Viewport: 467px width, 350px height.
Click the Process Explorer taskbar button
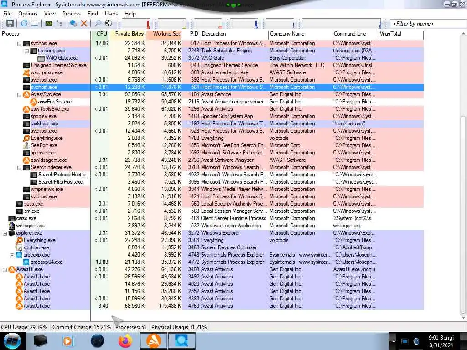182,341
